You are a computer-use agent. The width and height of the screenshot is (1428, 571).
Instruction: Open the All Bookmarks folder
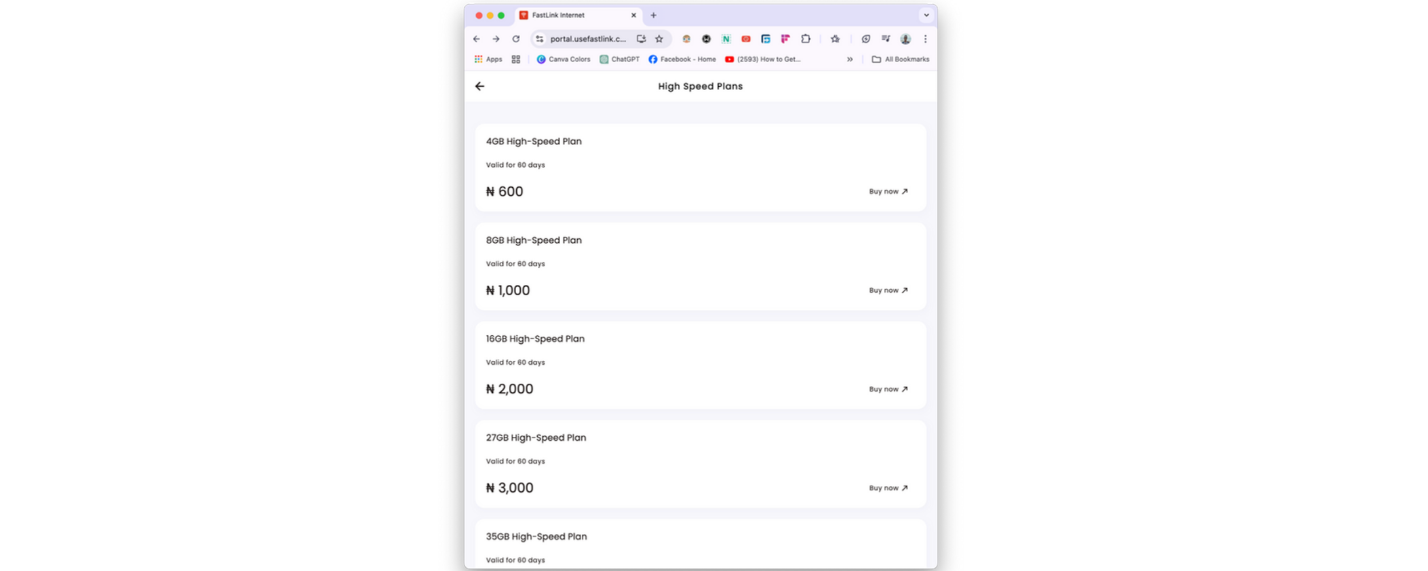click(900, 59)
